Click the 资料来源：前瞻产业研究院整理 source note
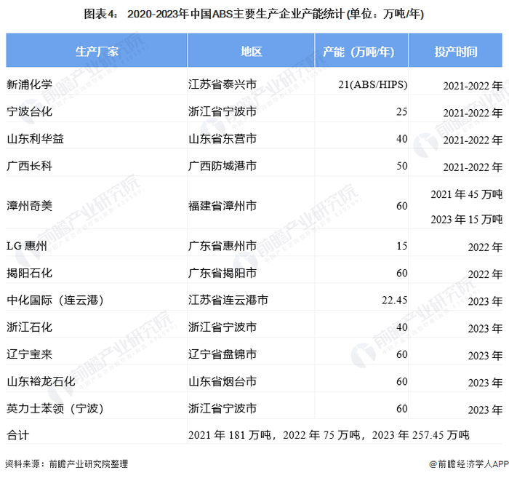The width and height of the screenshot is (509, 478). pos(67,464)
